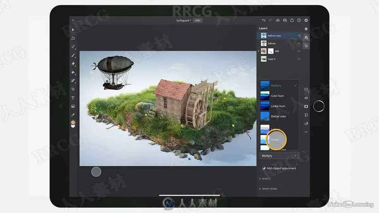Open the filters and adjustments icon
The height and width of the screenshot is (213, 379).
pyautogui.click(x=306, y=124)
